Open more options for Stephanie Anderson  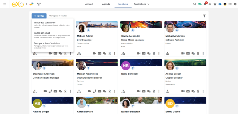click(x=71, y=91)
